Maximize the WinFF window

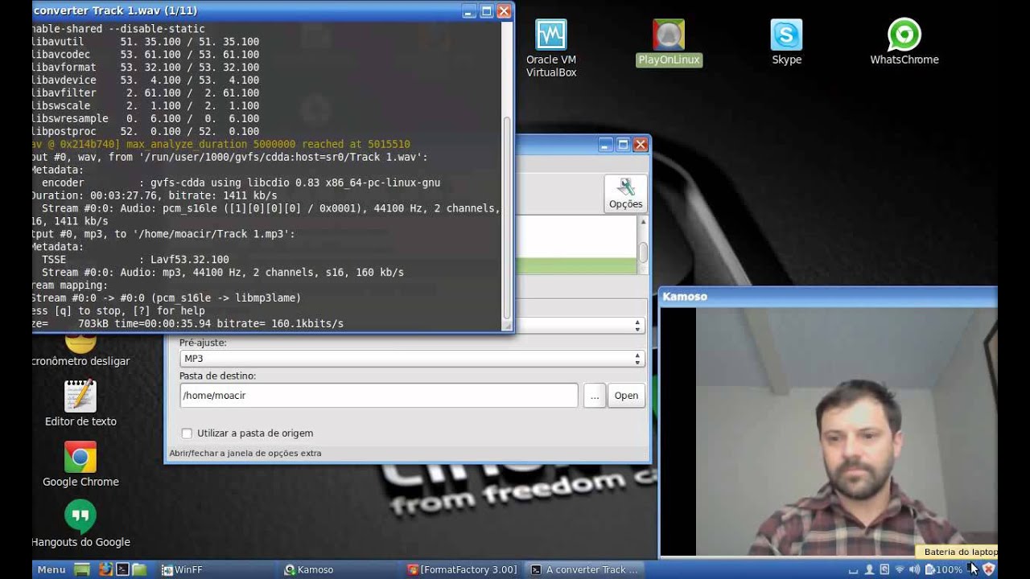click(623, 145)
